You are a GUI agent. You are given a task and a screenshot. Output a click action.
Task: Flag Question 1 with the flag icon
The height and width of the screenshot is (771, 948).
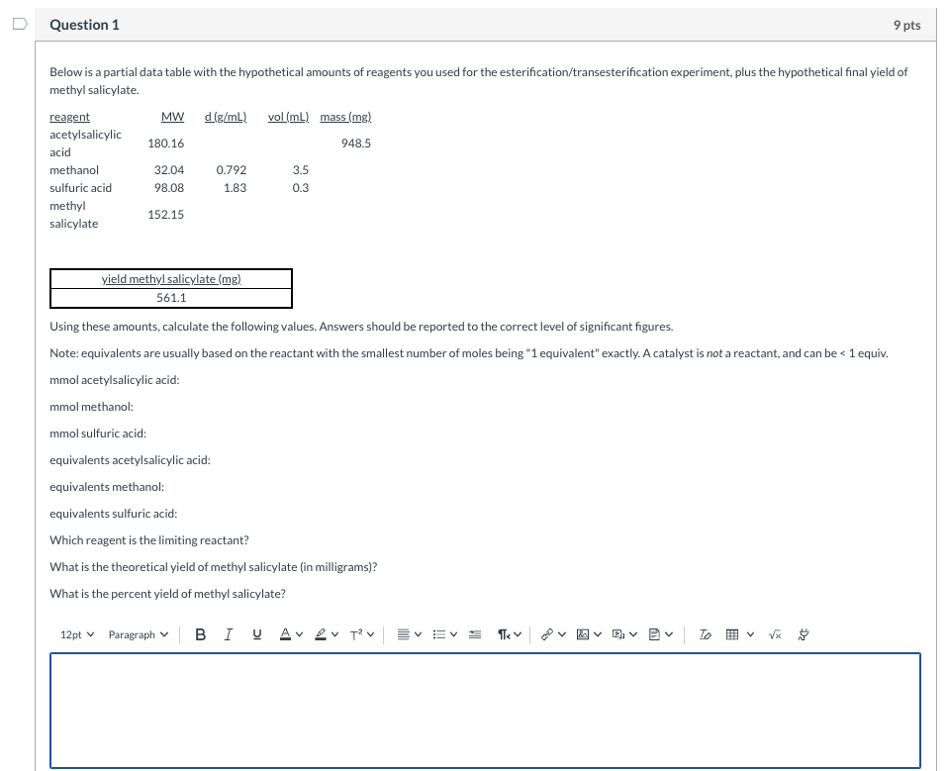(20, 24)
